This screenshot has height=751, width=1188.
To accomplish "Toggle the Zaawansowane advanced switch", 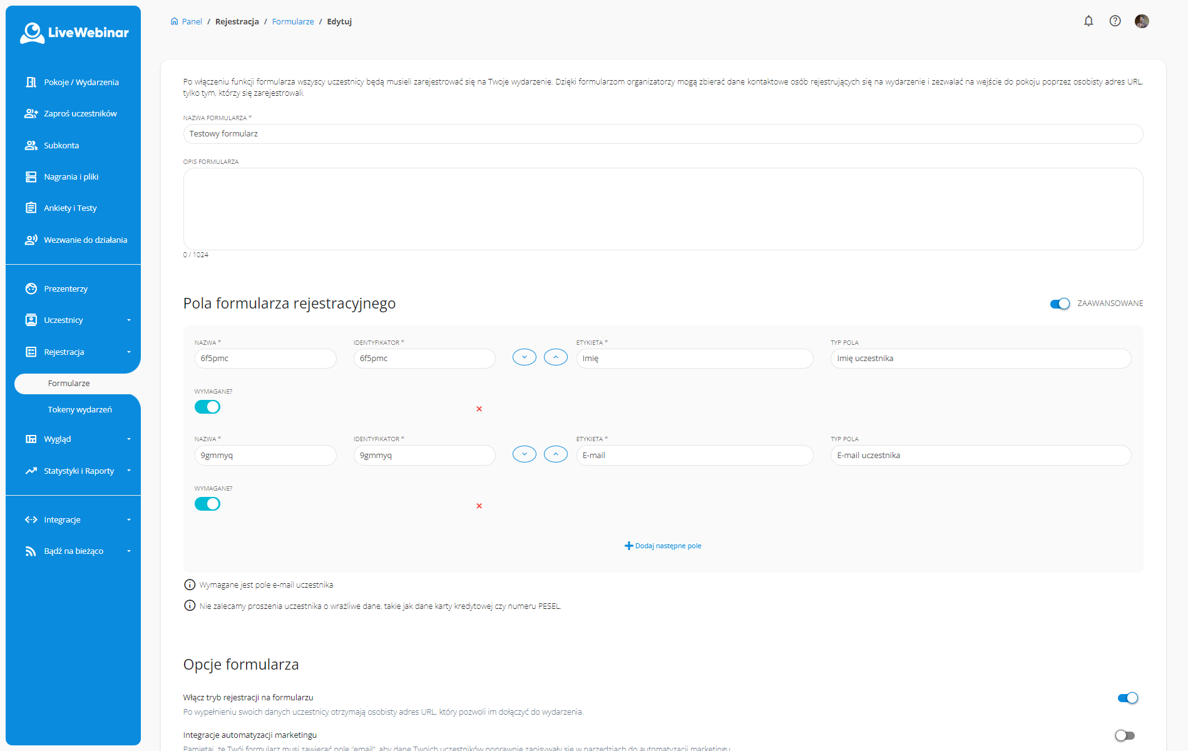I will [x=1060, y=304].
